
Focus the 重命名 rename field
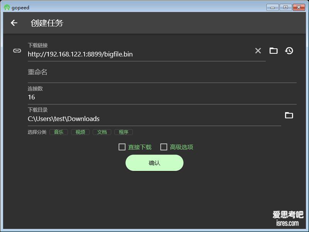162,72
